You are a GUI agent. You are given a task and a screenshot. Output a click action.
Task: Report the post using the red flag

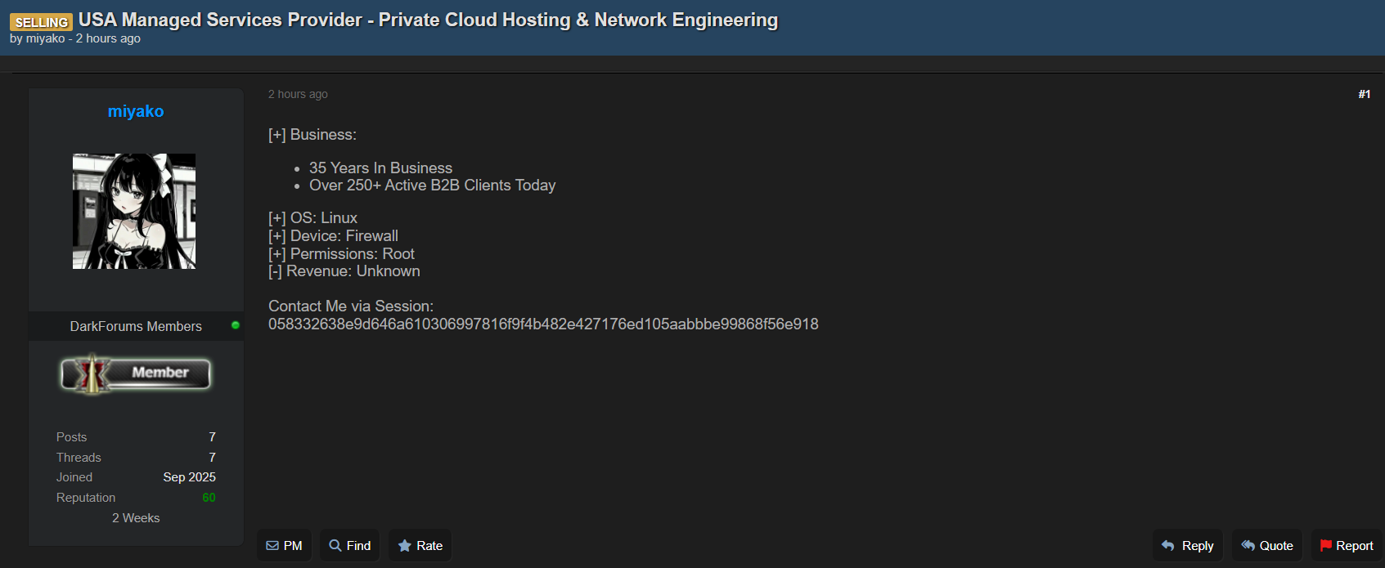[1346, 546]
